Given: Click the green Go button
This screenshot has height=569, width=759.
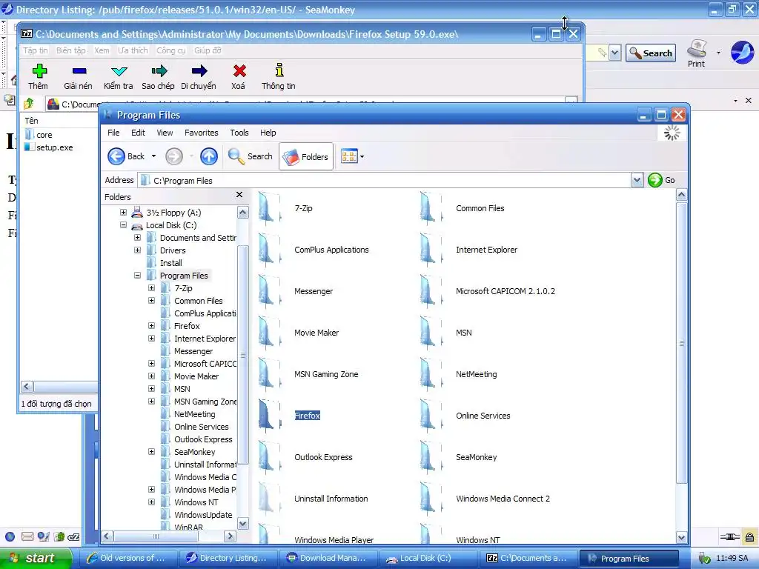Looking at the screenshot, I should (x=661, y=180).
